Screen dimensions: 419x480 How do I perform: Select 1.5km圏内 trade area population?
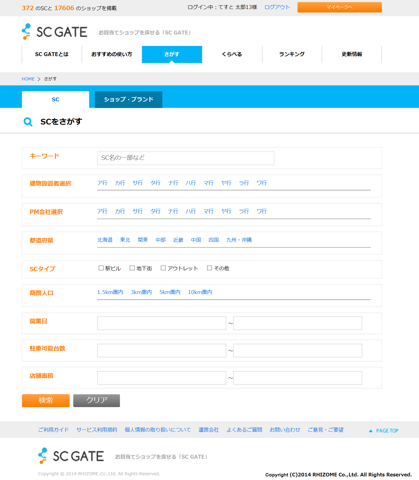click(x=110, y=292)
